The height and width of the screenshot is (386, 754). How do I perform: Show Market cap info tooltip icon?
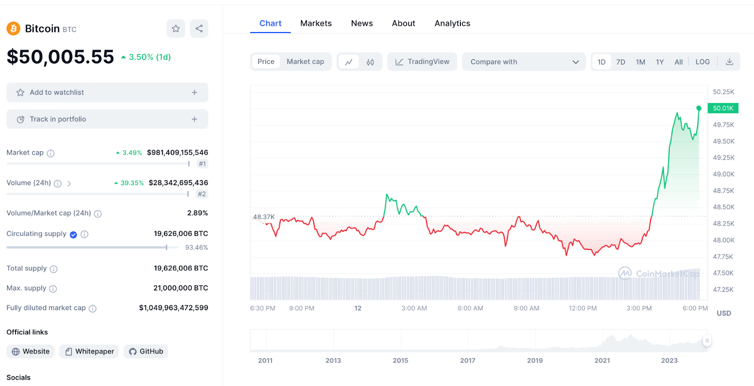[51, 153]
